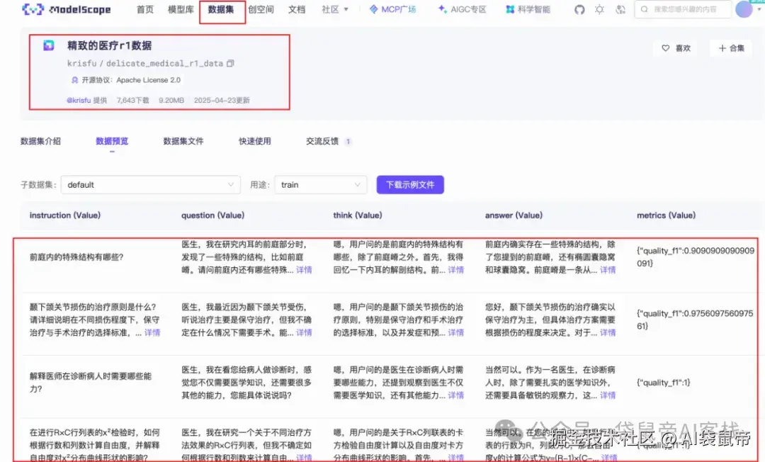
Task: Expand the user avatar menu chevron
Action: [757, 10]
